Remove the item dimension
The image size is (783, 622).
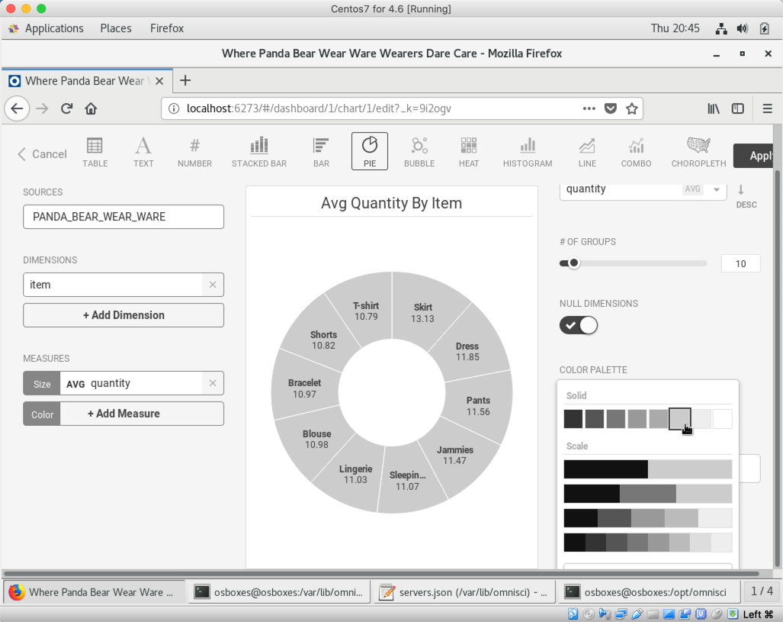[213, 285]
